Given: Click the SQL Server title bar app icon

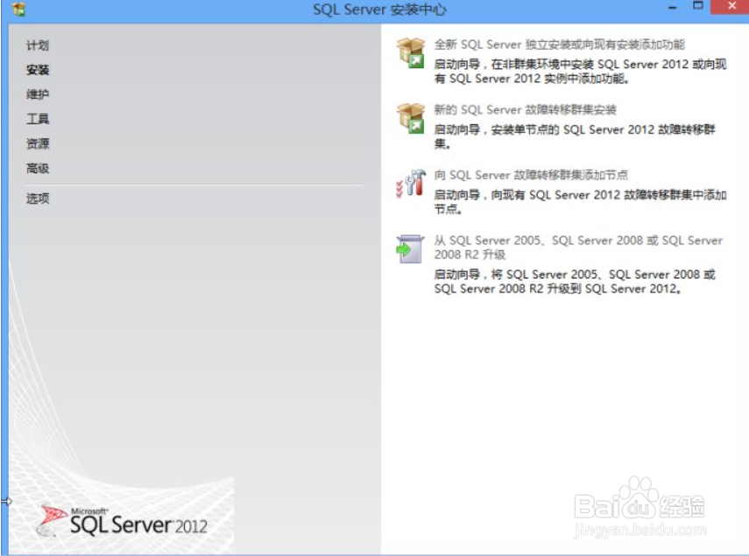Looking at the screenshot, I should (18, 9).
